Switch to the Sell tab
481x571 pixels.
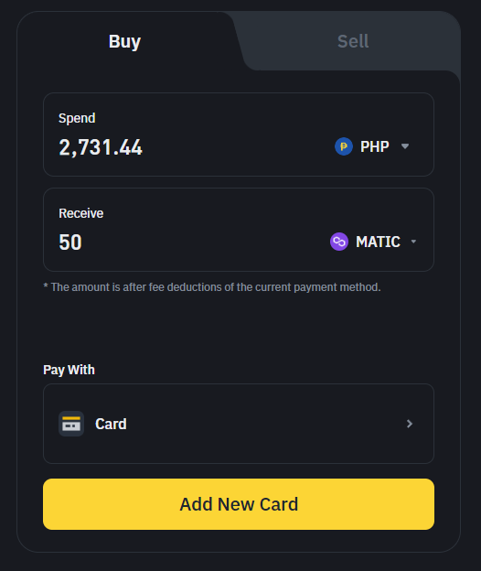[353, 41]
